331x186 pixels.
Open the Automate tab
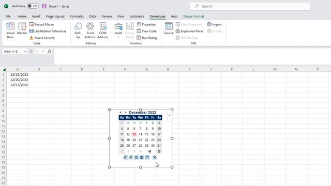[x=137, y=16]
